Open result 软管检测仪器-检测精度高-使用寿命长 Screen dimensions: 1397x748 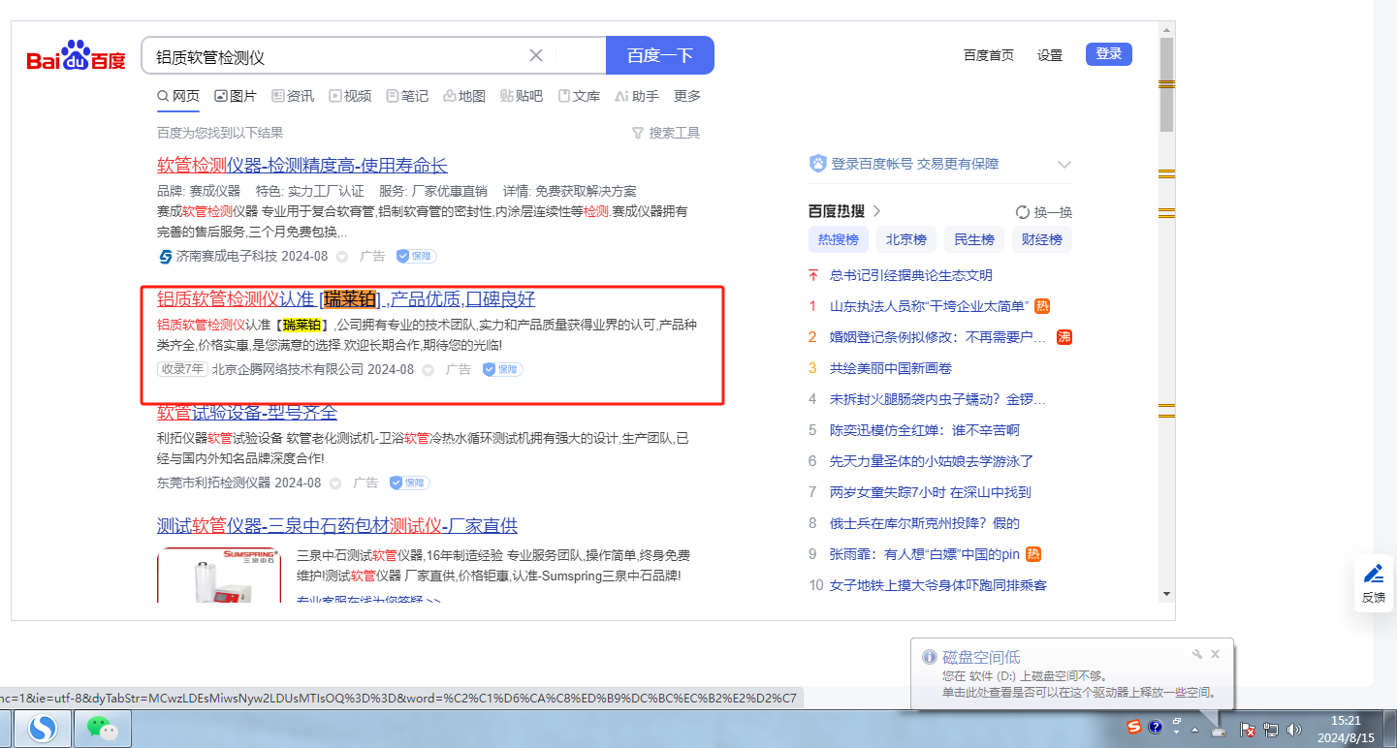(302, 165)
